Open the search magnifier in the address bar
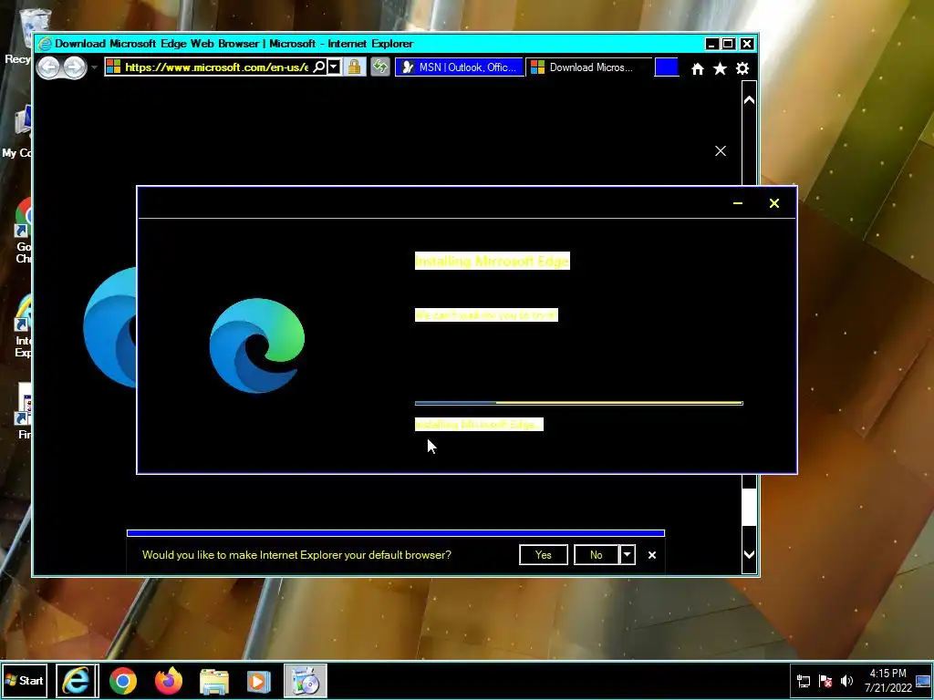This screenshot has height=700, width=934. click(319, 67)
